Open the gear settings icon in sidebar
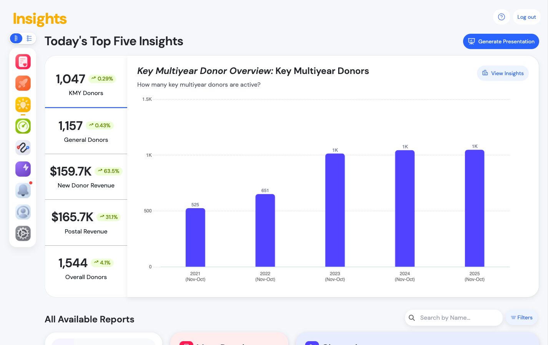Image resolution: width=548 pixels, height=345 pixels. click(x=23, y=233)
